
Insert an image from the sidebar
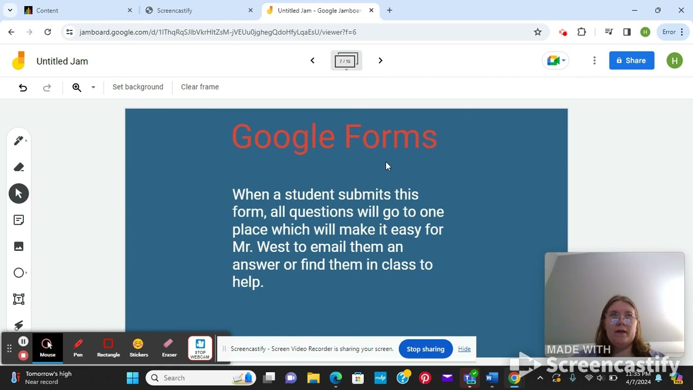19,246
